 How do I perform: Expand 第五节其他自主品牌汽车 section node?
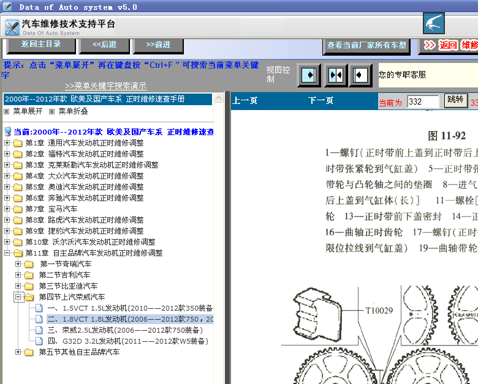pos(18,352)
